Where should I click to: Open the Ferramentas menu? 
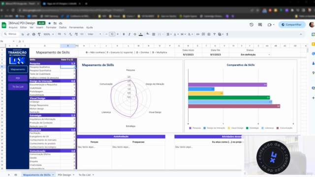point(76,28)
